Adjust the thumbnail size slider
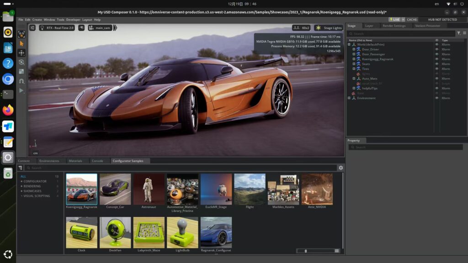468x263 pixels. tap(306, 251)
